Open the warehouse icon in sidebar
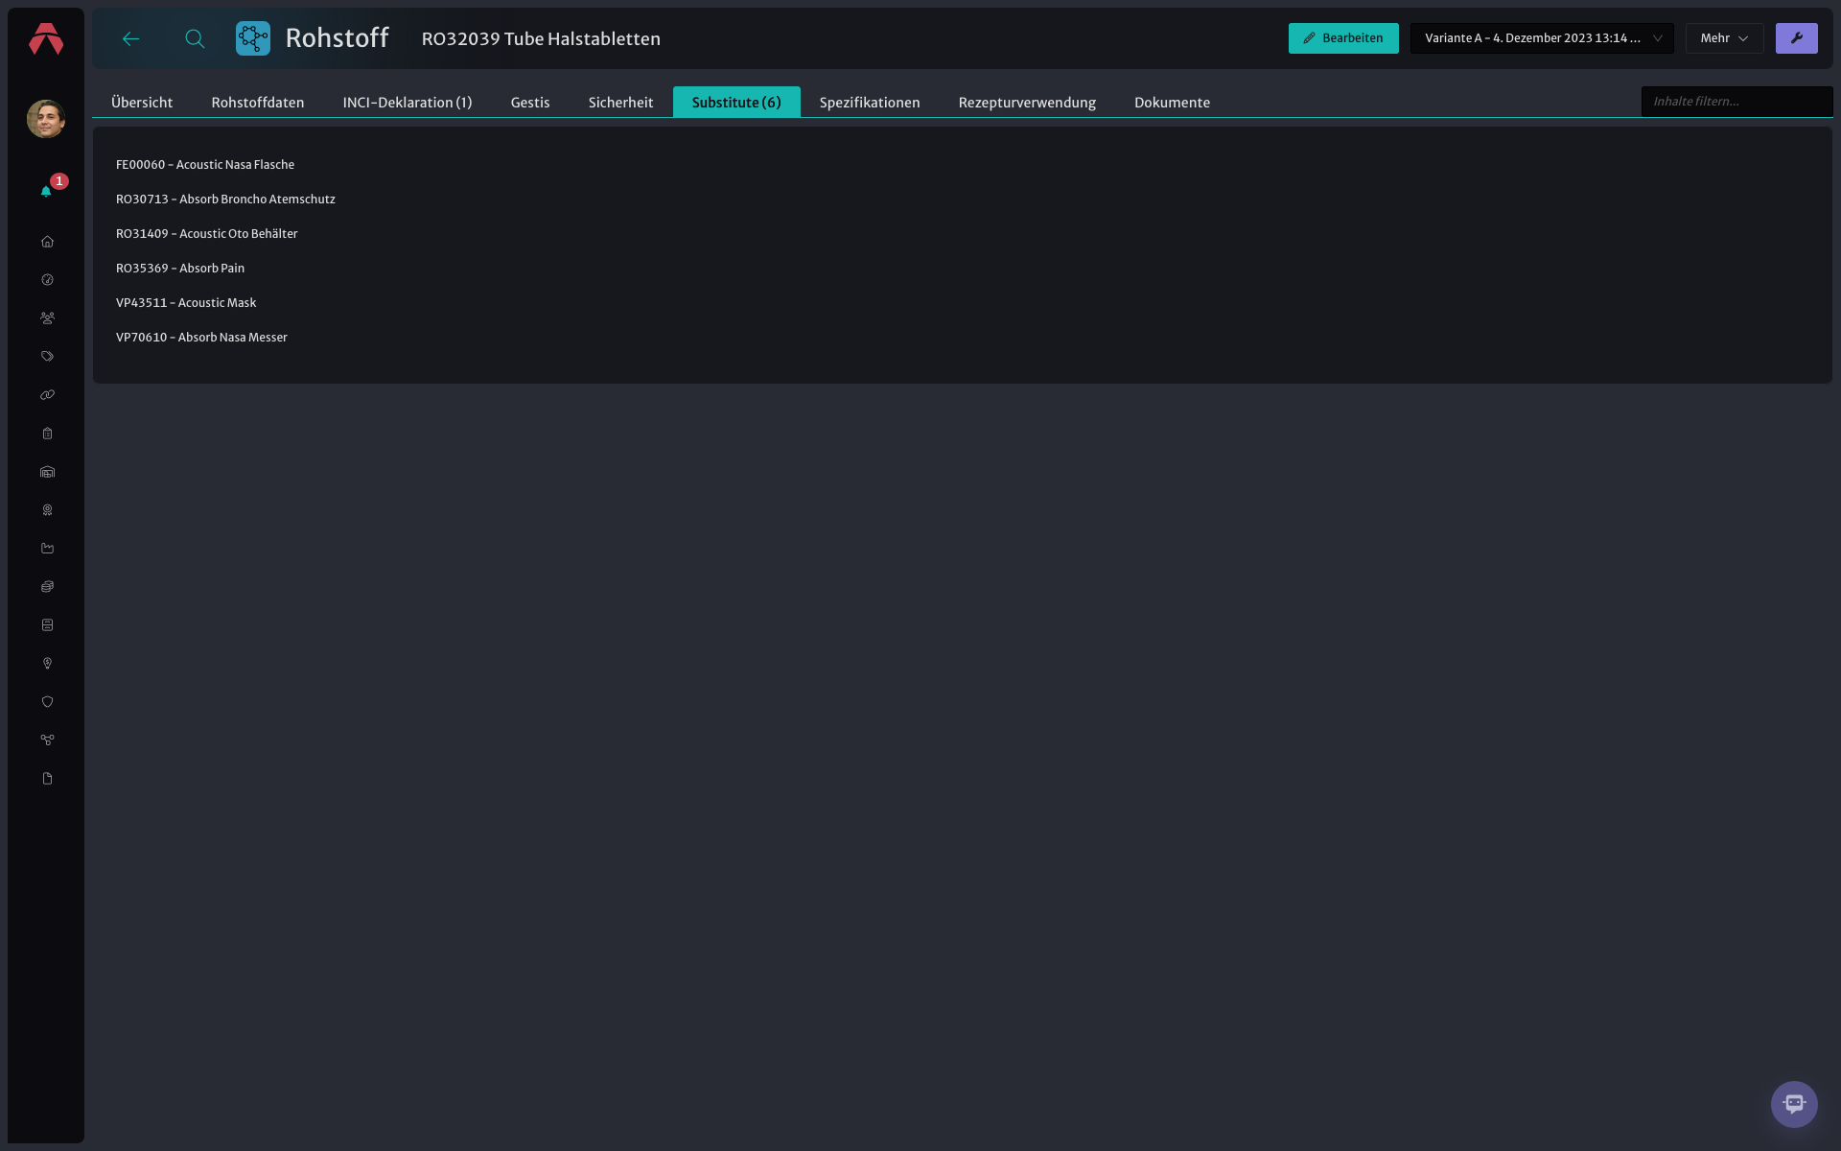 [47, 472]
